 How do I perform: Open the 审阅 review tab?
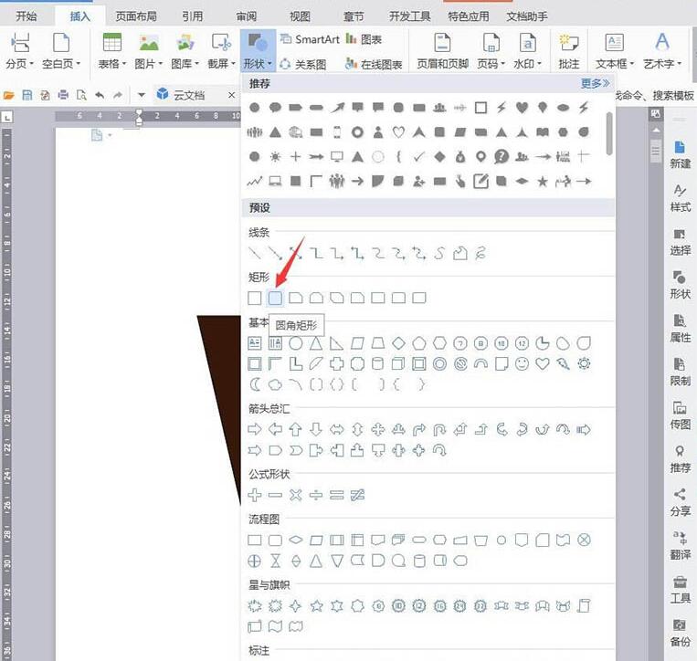click(x=247, y=16)
